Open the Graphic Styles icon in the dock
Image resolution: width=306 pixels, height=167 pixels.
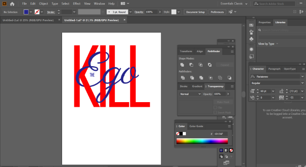point(251,57)
